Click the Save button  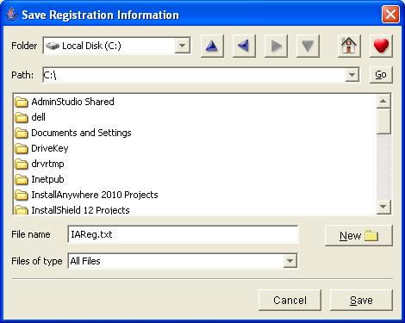361,301
